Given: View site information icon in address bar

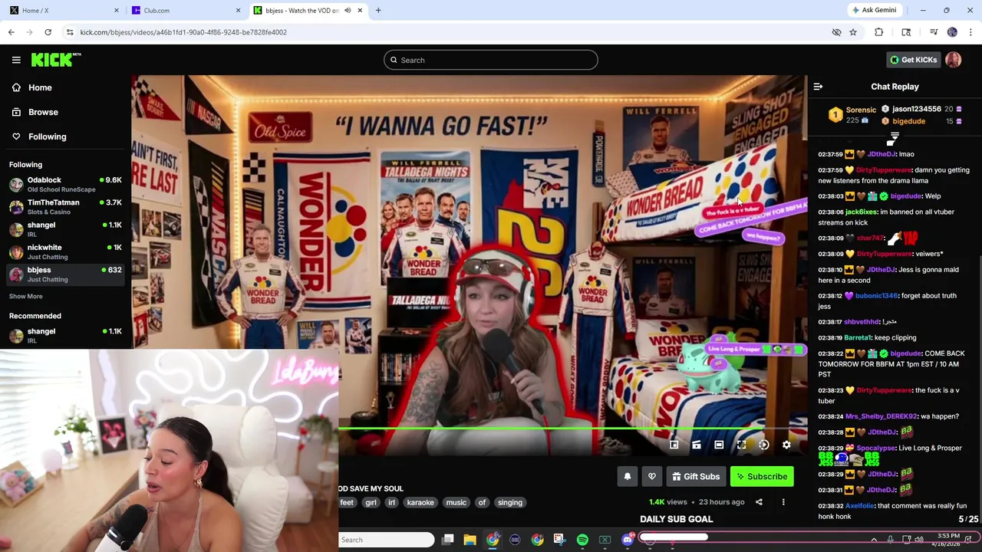Looking at the screenshot, I should 70,32.
